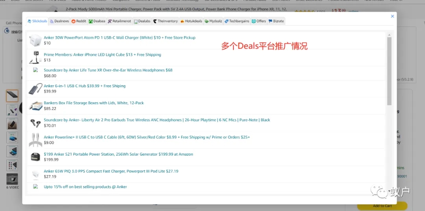This screenshot has height=211, width=425.
Task: Open Anker 6-in-1 USB C Hub deal
Action: coord(85,86)
